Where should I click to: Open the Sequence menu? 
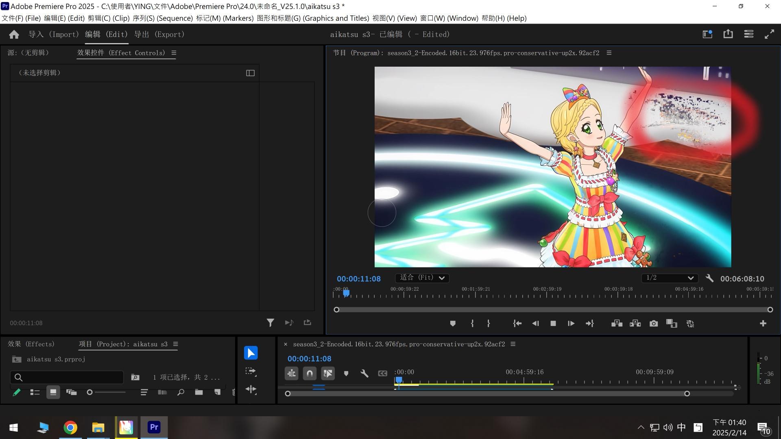coord(163,18)
